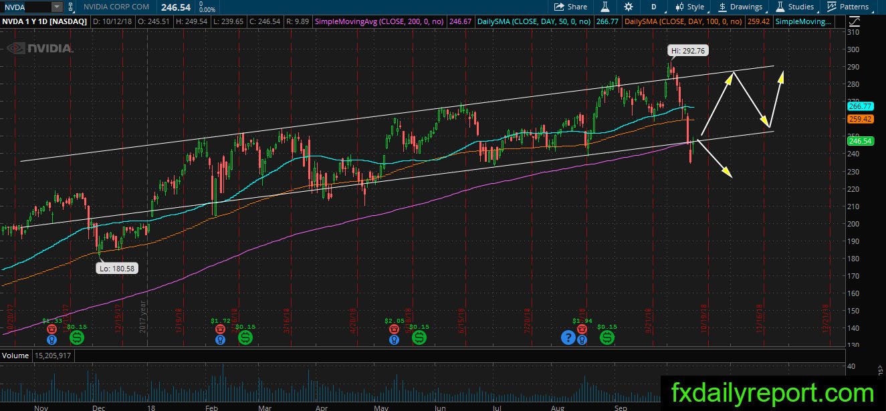Screen dimensions: 886x411
Task: Open the flask icon beside Share
Action: [605, 7]
